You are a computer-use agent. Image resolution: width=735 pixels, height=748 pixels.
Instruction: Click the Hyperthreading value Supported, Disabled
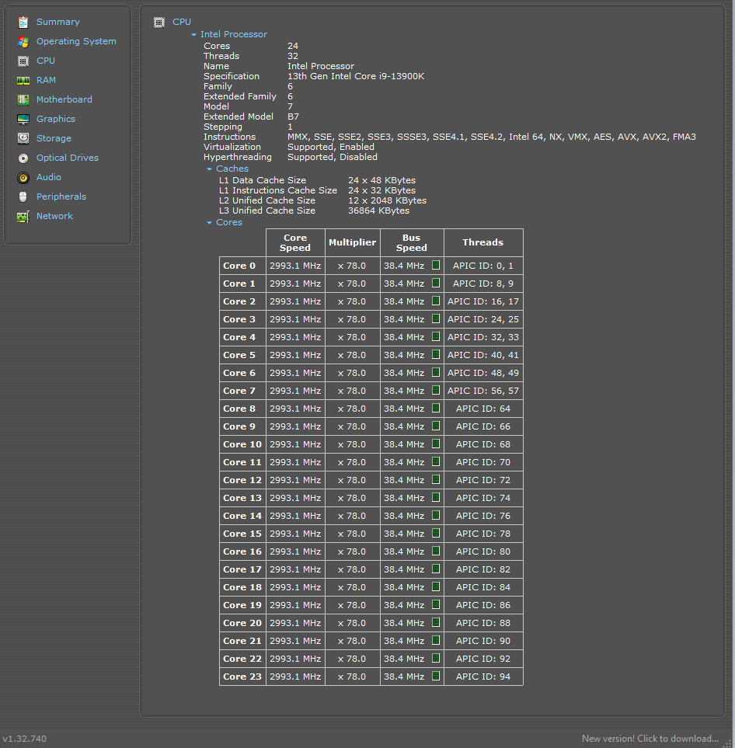(x=333, y=157)
